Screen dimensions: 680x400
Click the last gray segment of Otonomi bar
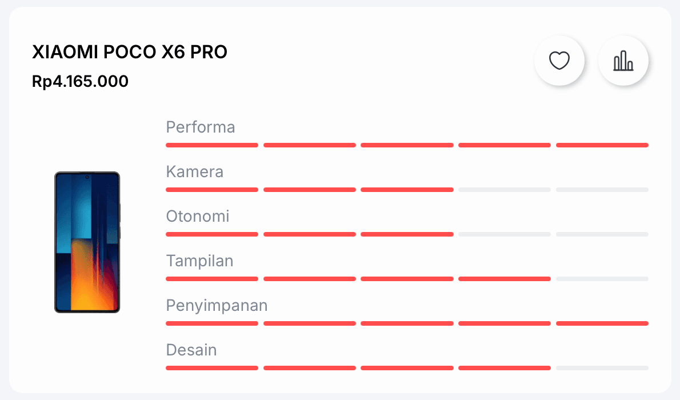pos(602,234)
